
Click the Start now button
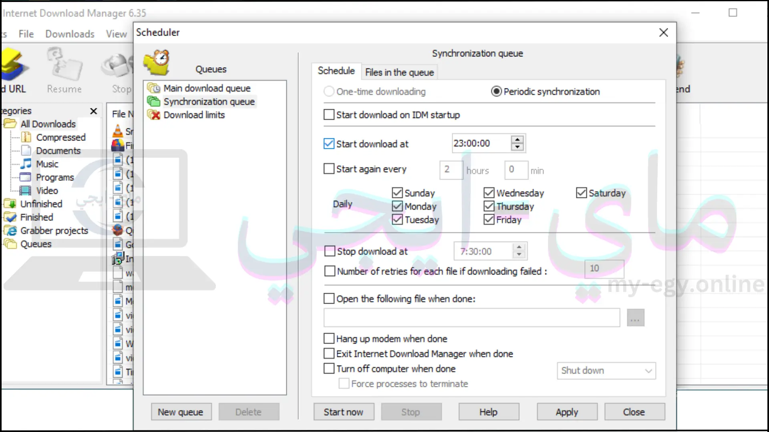343,412
